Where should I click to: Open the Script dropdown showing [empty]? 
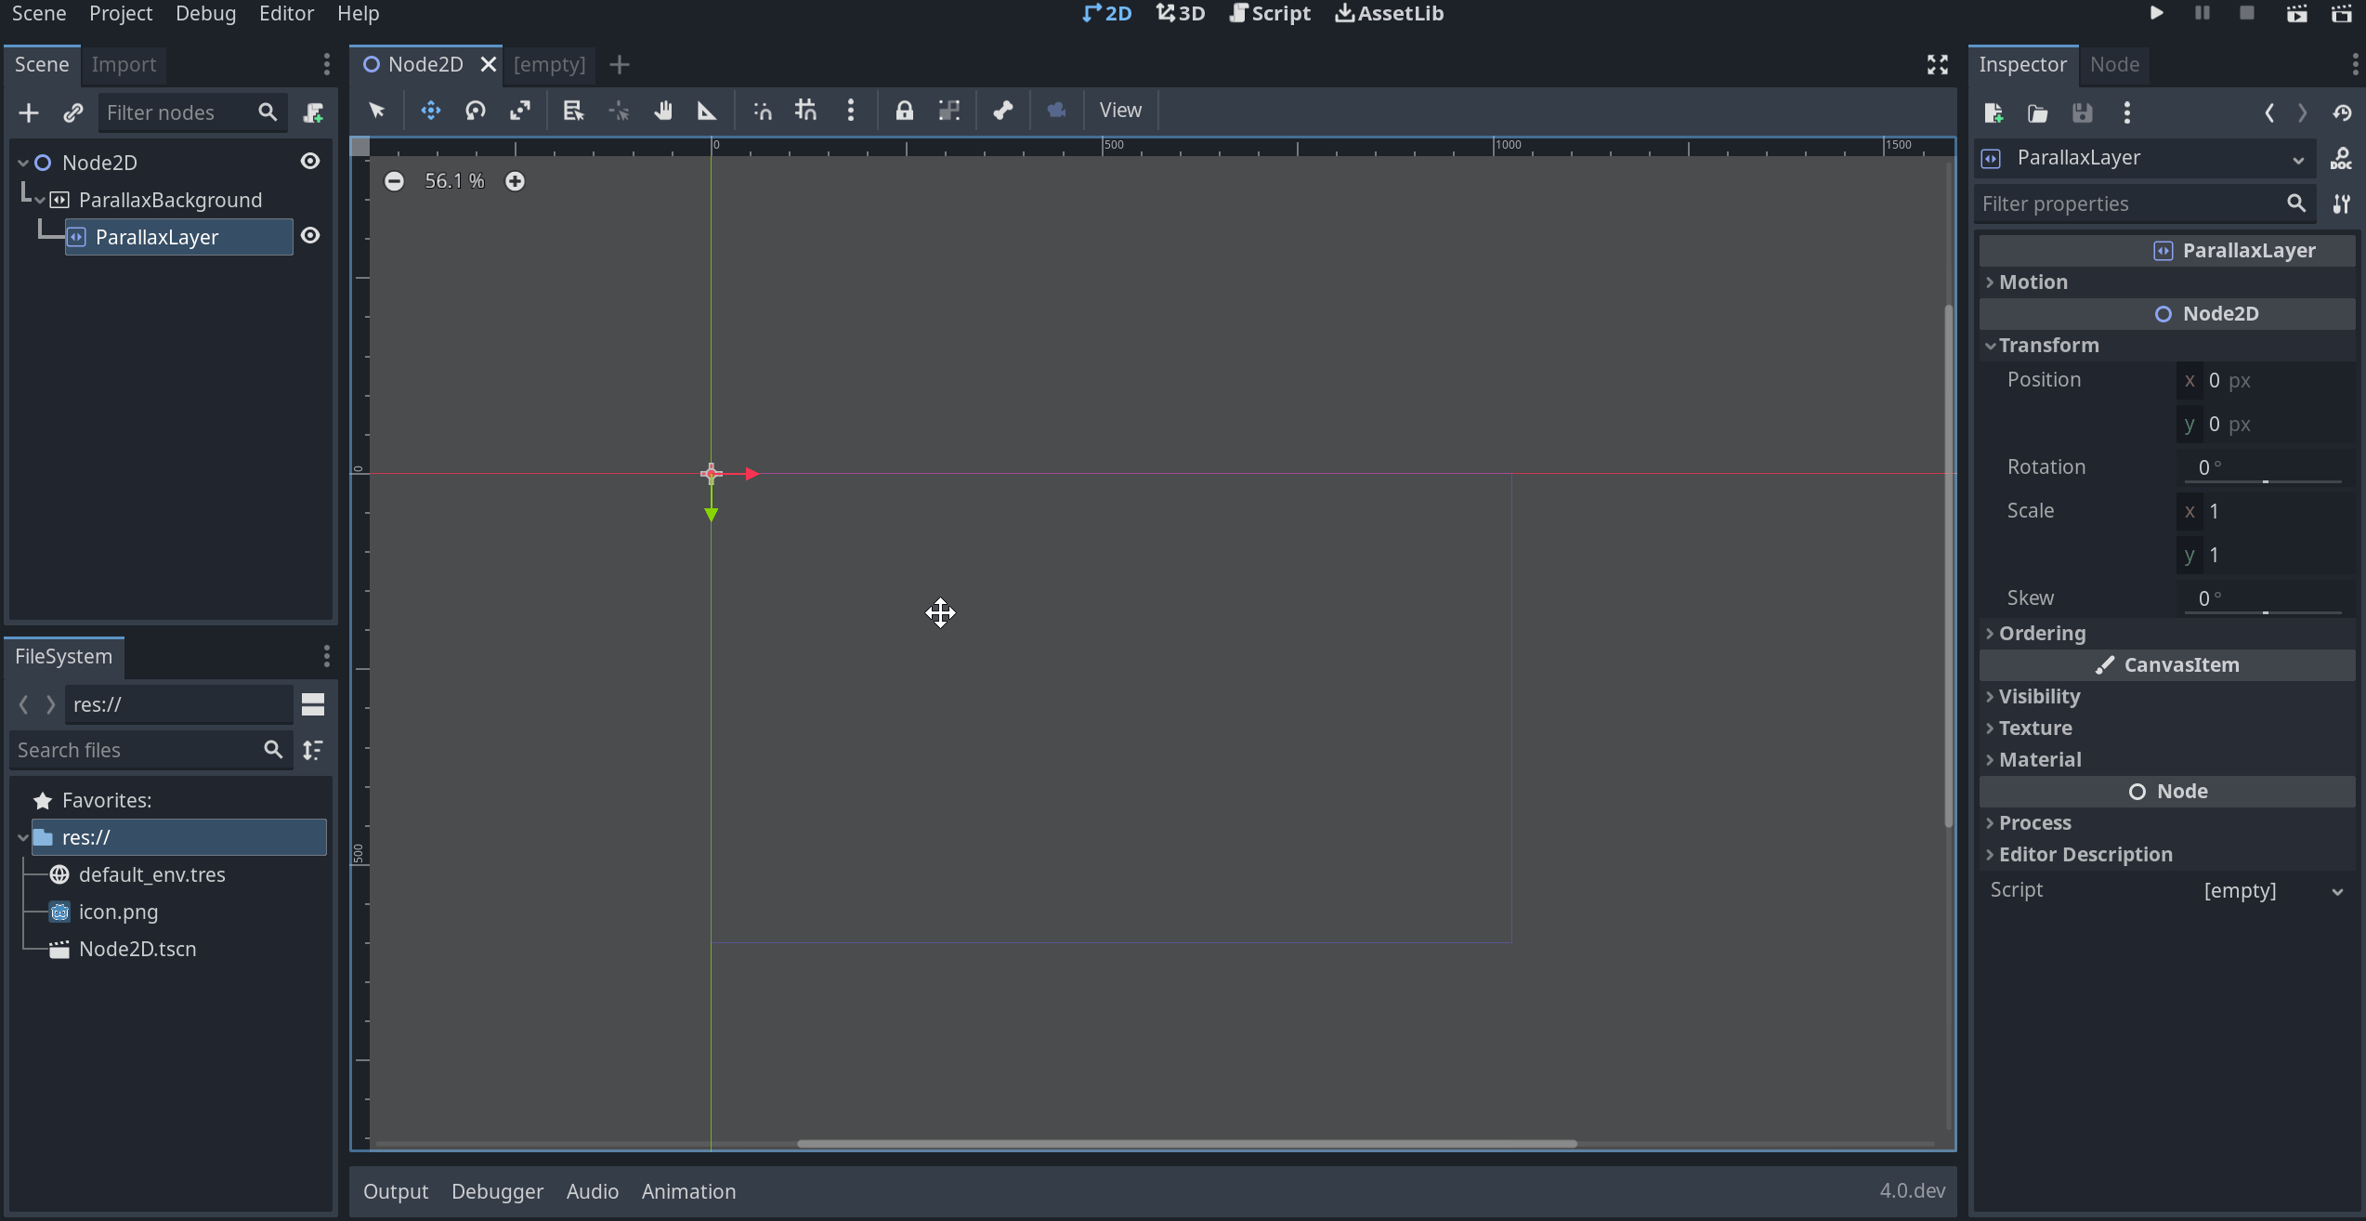pyautogui.click(x=2267, y=890)
